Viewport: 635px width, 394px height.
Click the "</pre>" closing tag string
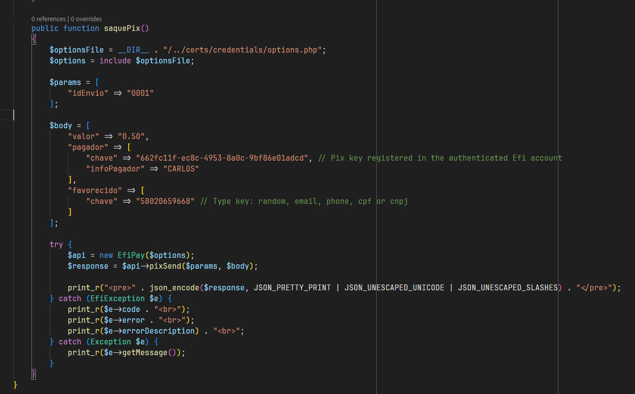pos(594,288)
